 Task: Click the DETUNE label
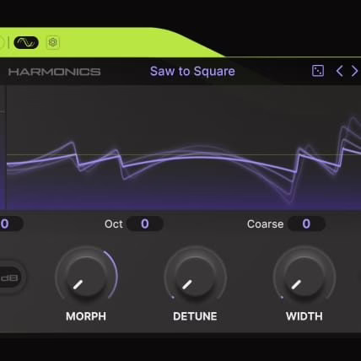pyautogui.click(x=195, y=316)
